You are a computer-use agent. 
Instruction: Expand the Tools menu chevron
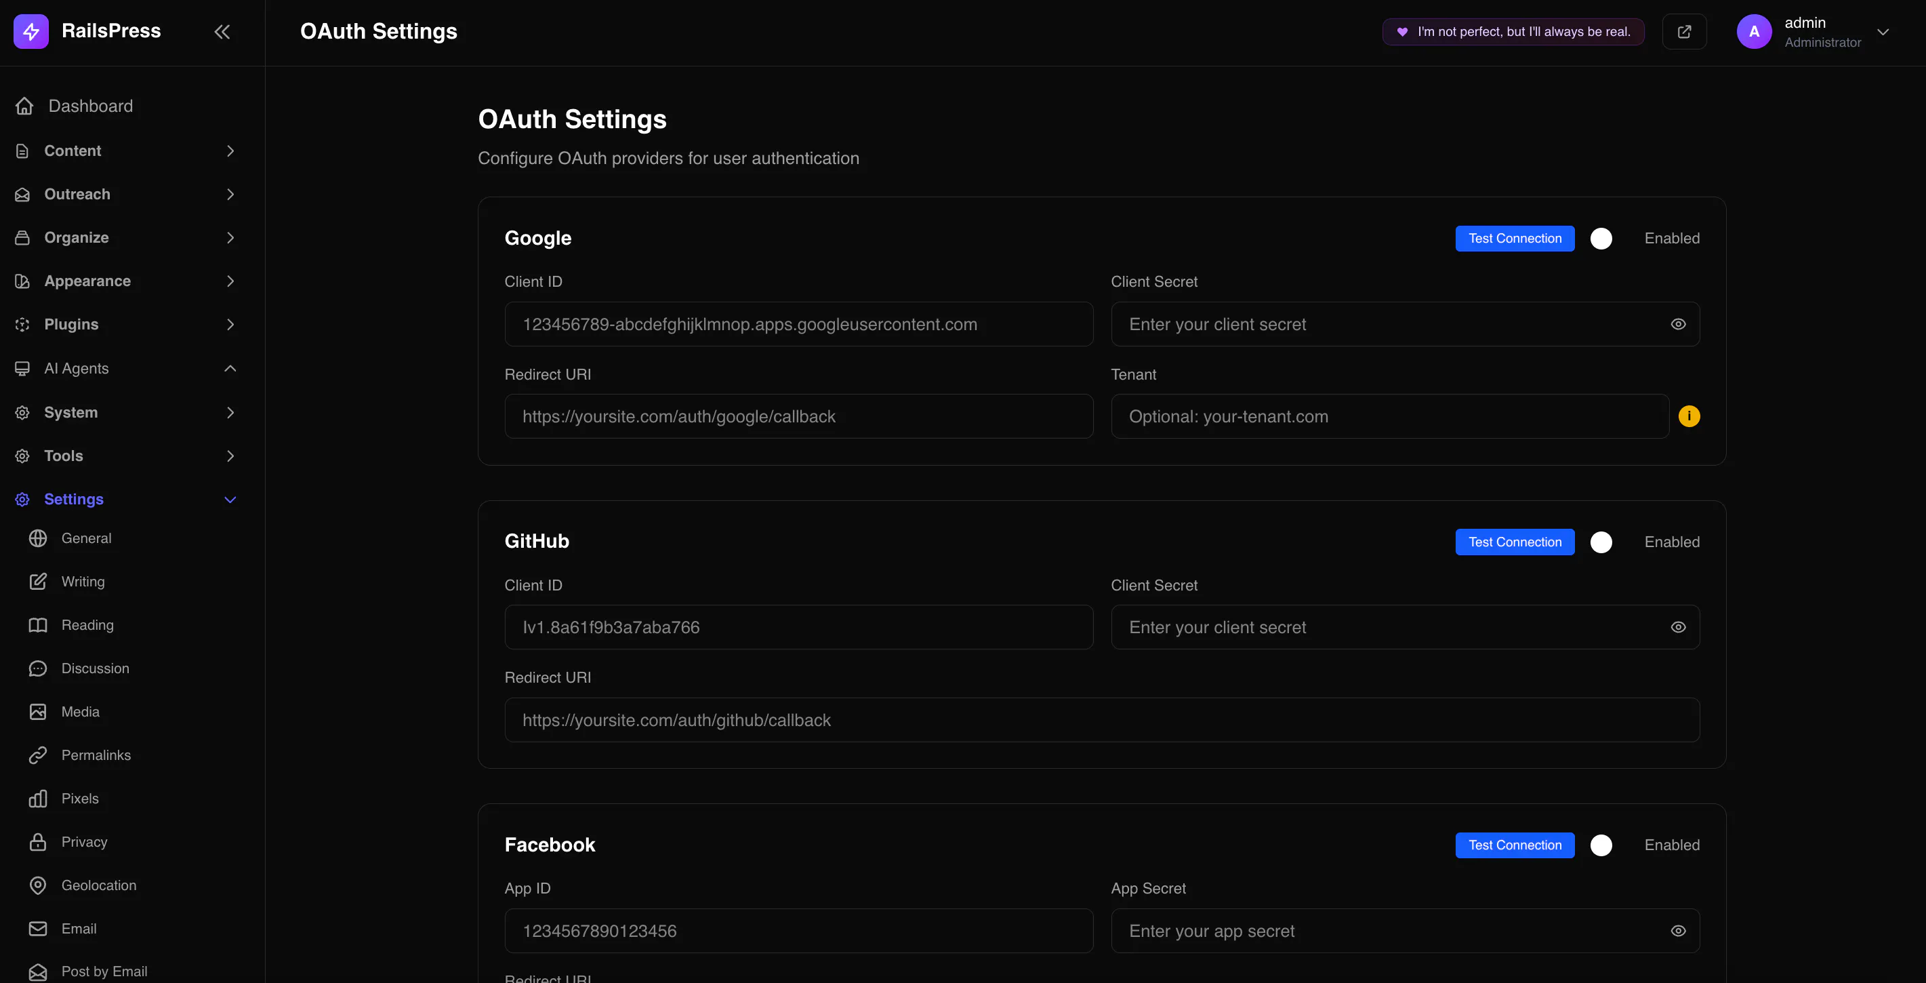(x=230, y=456)
